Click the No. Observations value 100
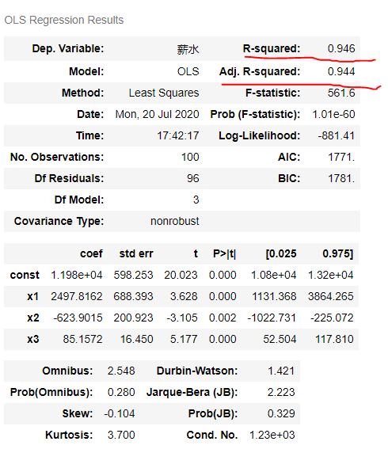The height and width of the screenshot is (468, 388). tap(190, 157)
